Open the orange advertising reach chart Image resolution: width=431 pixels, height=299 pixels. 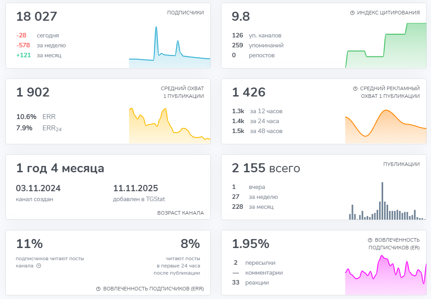click(386, 126)
